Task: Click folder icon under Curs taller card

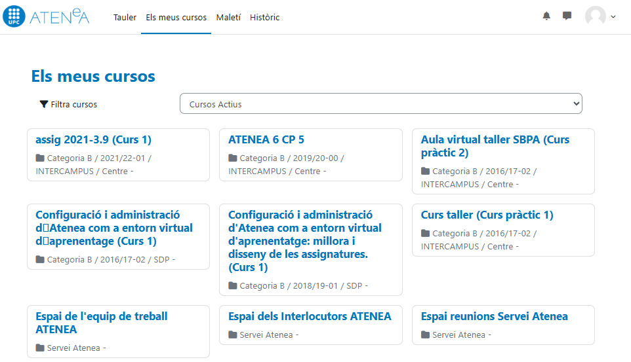Action: point(426,234)
